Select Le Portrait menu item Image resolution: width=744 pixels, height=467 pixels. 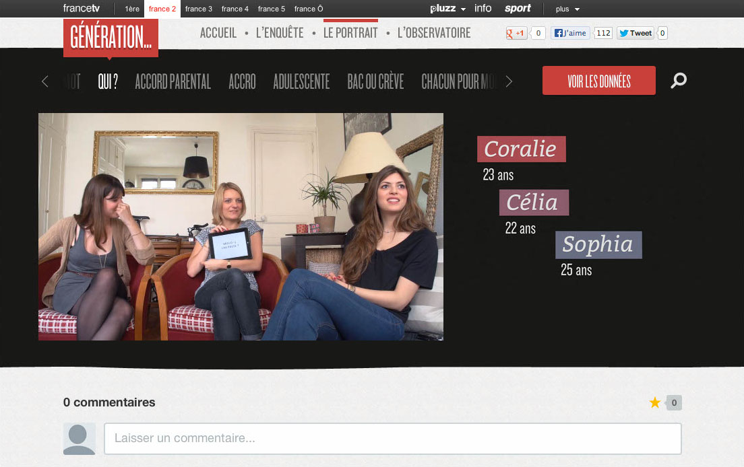350,33
